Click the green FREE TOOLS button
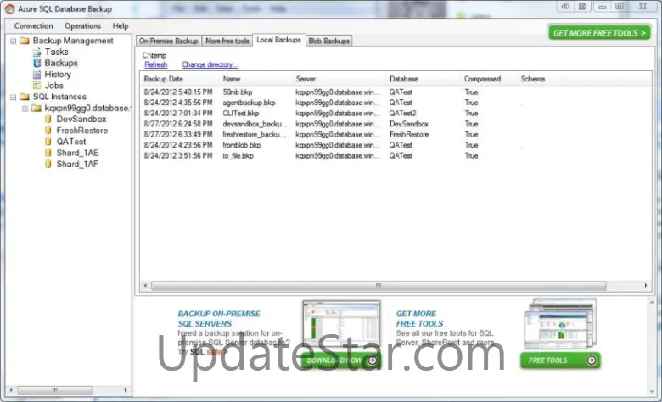Screen dimensions: 662x402 pos(560,360)
